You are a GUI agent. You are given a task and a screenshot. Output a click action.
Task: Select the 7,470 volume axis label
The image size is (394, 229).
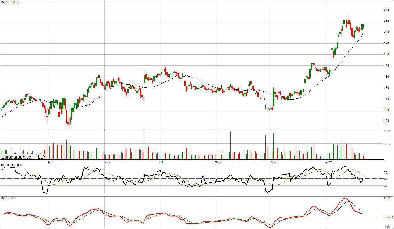(387, 143)
